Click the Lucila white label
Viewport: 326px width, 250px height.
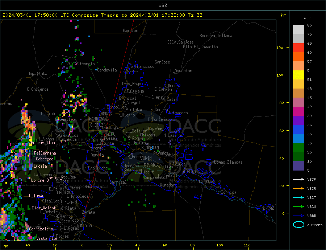click(x=40, y=166)
